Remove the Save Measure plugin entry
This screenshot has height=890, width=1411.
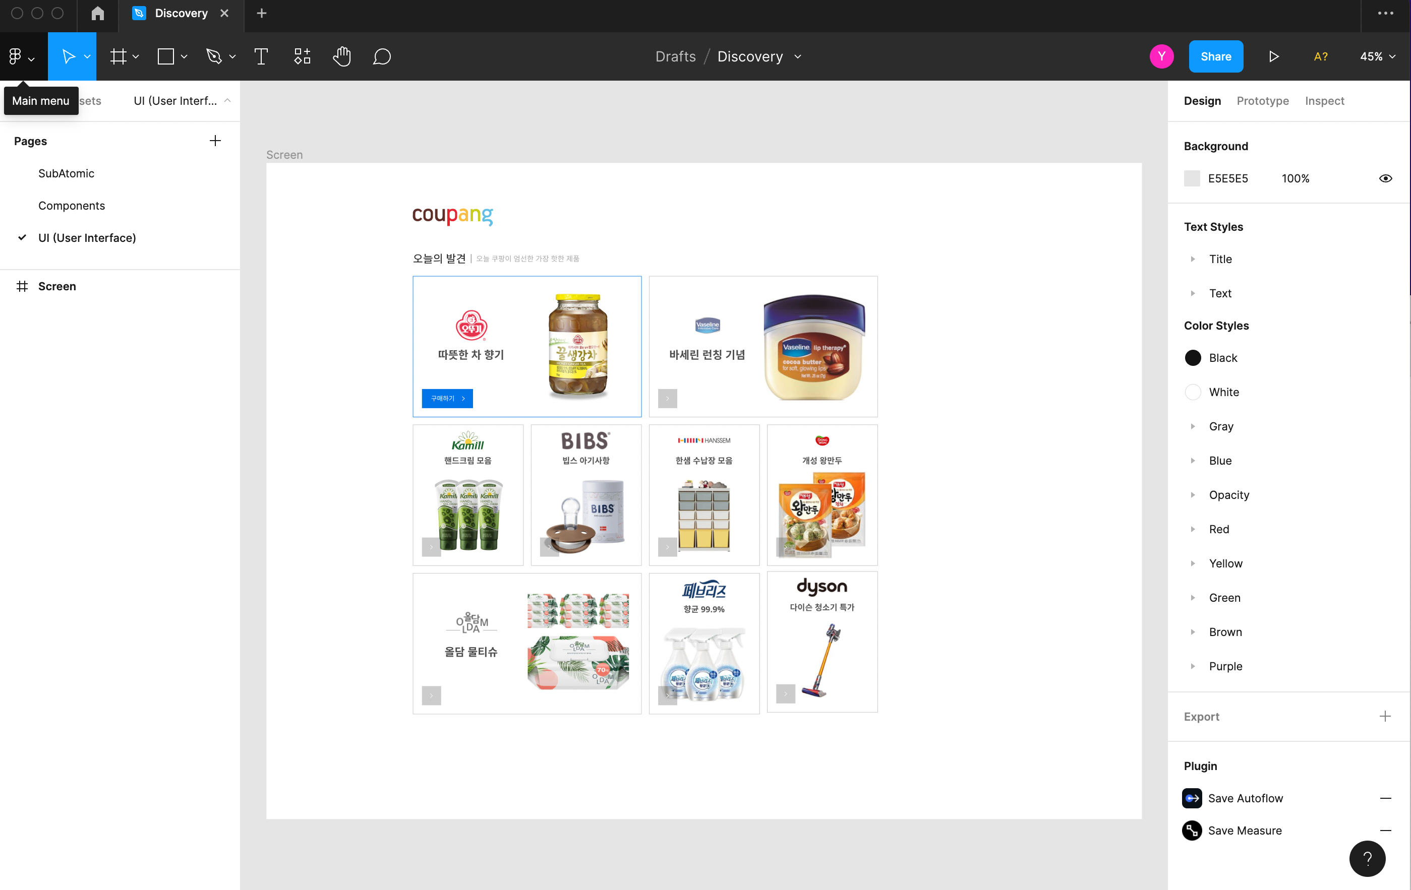(x=1385, y=830)
